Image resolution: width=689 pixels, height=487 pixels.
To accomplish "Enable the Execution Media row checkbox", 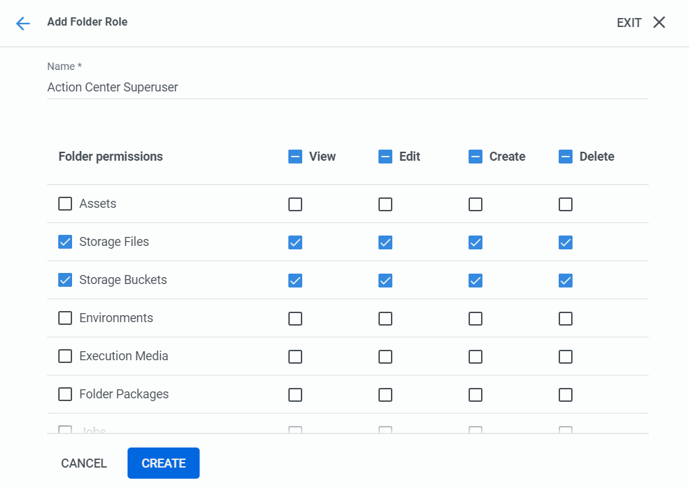I will tap(65, 356).
